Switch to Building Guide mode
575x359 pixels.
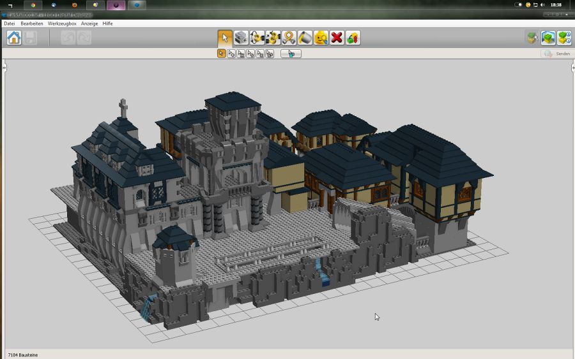564,38
